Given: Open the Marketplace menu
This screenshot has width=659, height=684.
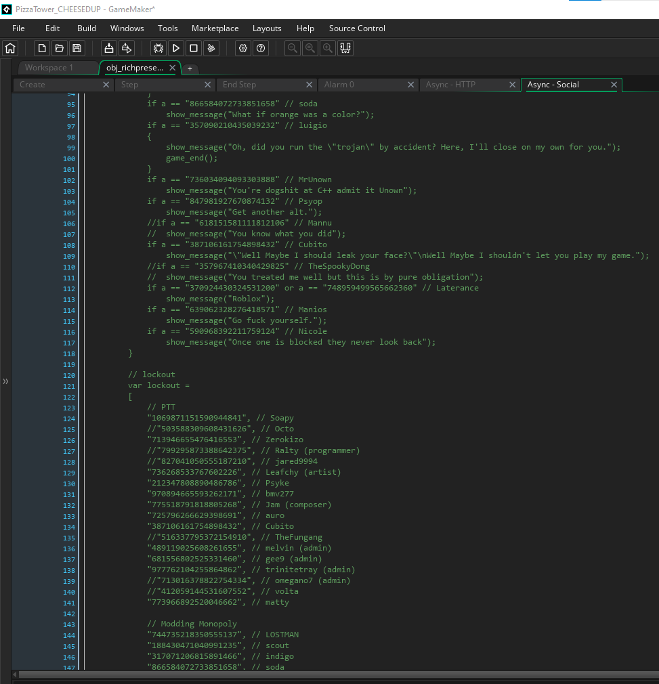Looking at the screenshot, I should 215,28.
